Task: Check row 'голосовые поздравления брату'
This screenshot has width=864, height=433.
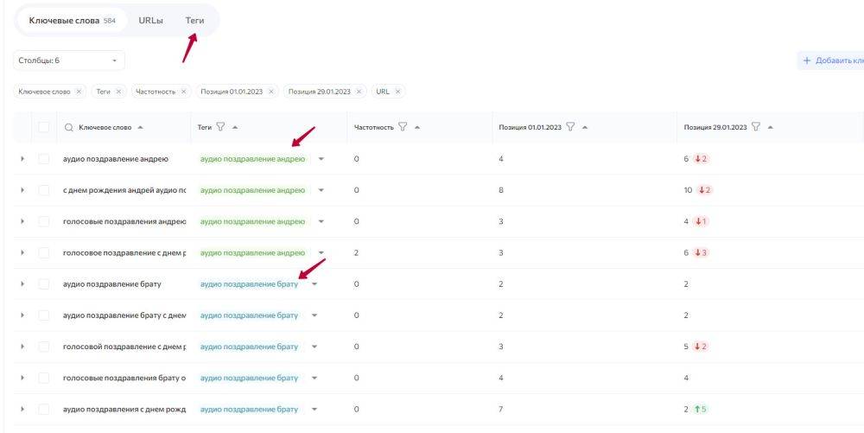Action: click(x=43, y=378)
